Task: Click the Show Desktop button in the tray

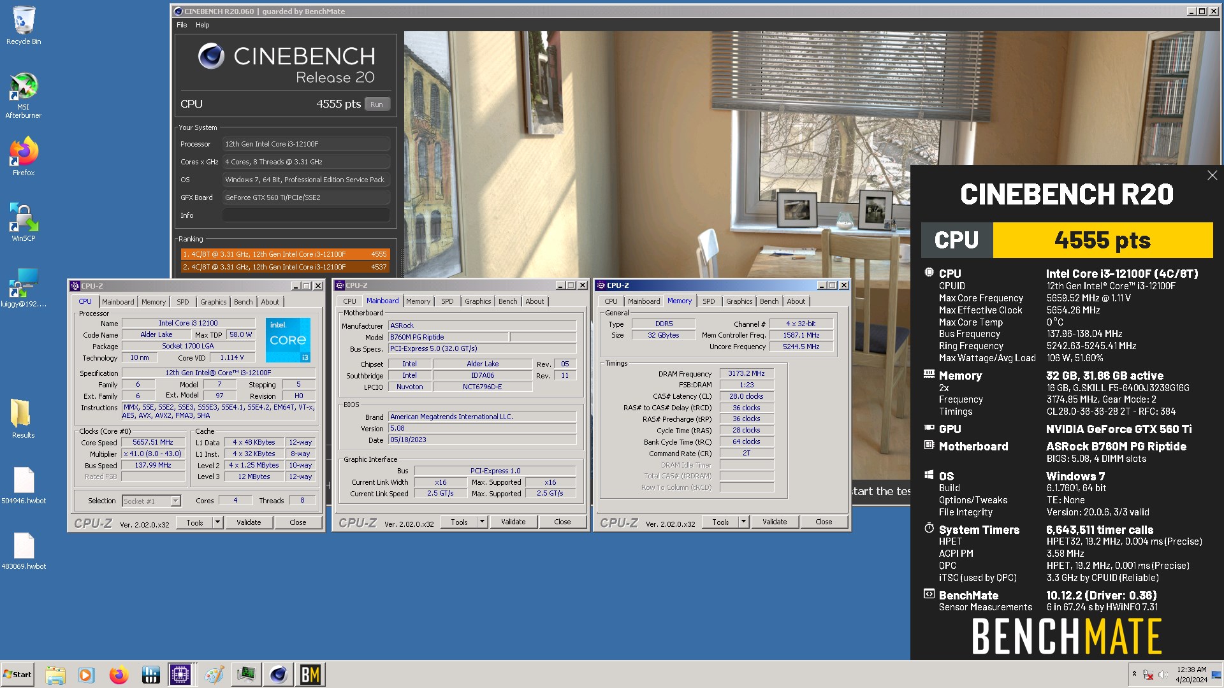Action: click(x=1217, y=675)
